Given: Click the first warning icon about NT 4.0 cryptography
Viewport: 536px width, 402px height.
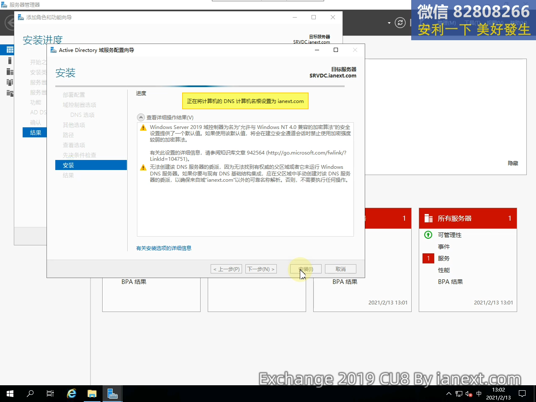Looking at the screenshot, I should pos(143,128).
